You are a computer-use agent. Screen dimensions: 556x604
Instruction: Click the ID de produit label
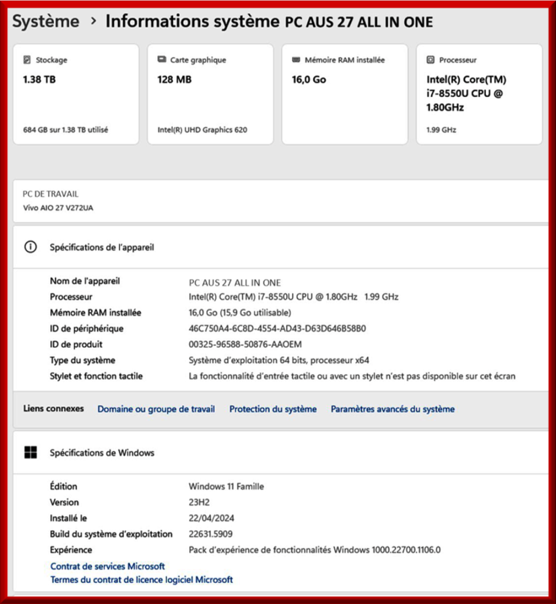pyautogui.click(x=76, y=345)
